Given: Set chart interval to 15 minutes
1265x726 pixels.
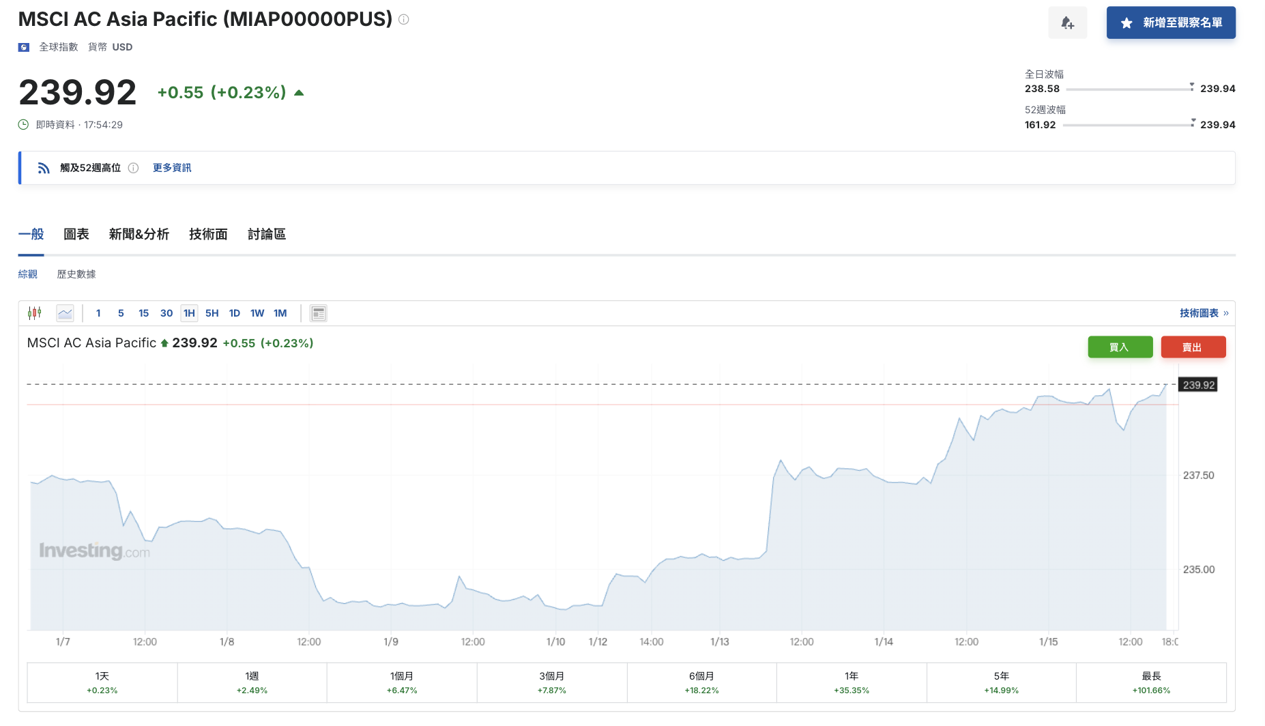Looking at the screenshot, I should click(x=143, y=313).
